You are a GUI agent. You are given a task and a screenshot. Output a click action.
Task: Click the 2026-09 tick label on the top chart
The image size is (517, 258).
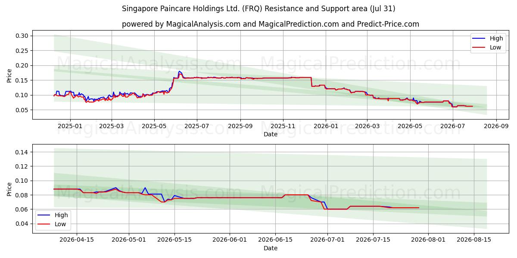496,126
